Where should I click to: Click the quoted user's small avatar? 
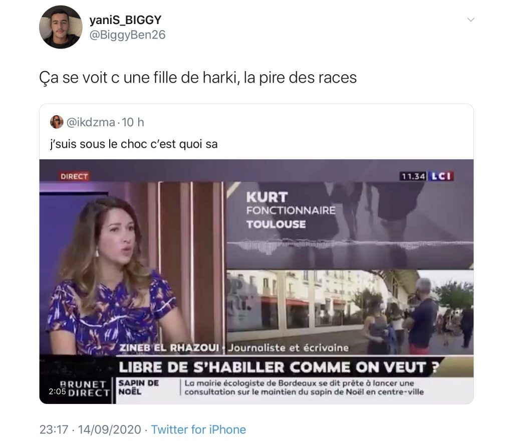click(57, 122)
